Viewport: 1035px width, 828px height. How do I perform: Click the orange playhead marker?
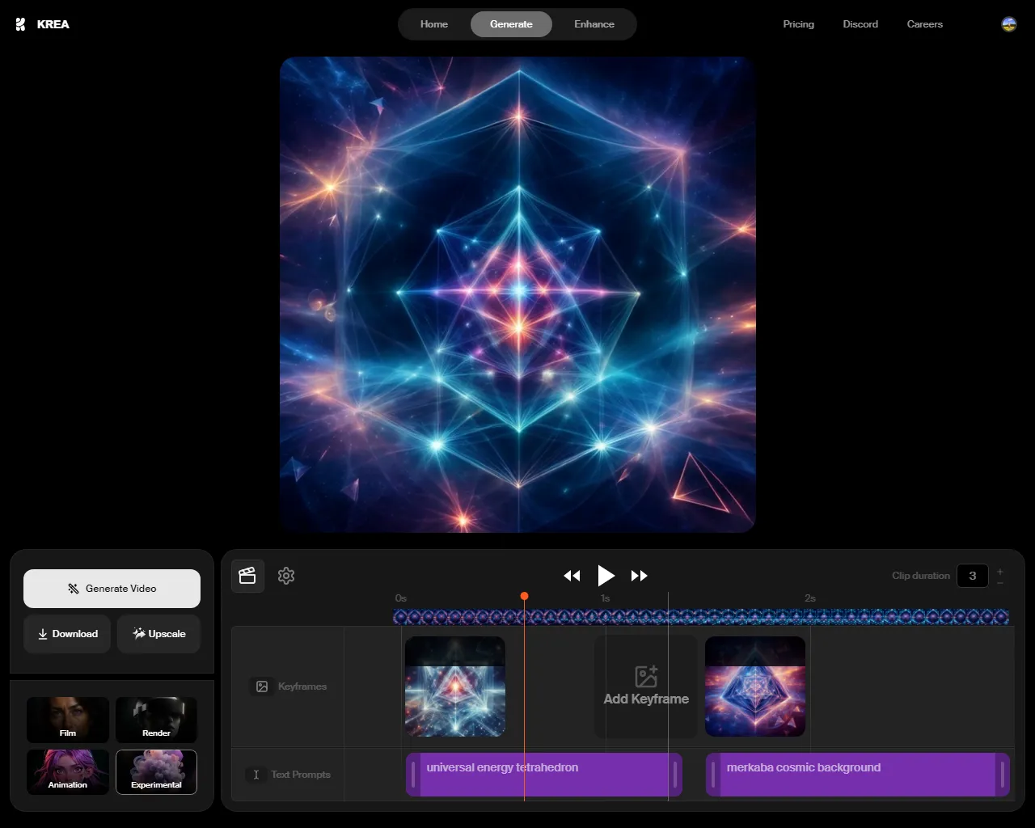[x=524, y=596]
